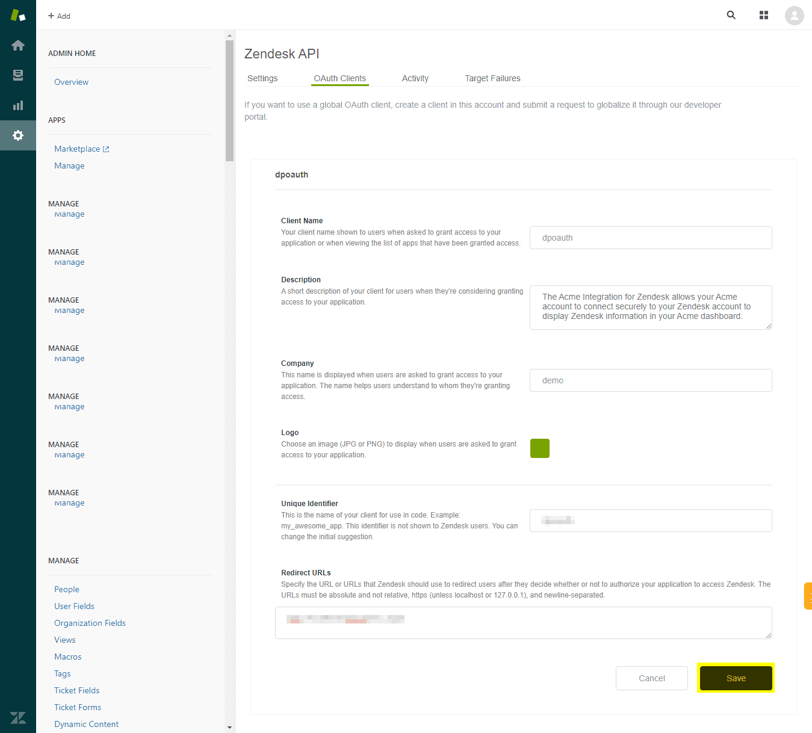This screenshot has width=812, height=733.
Task: Open the Marketplace link
Action: (x=77, y=149)
